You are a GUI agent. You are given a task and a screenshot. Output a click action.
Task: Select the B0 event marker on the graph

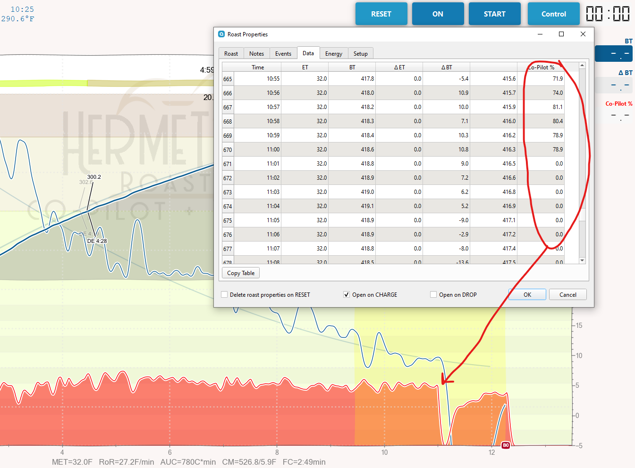tap(505, 444)
